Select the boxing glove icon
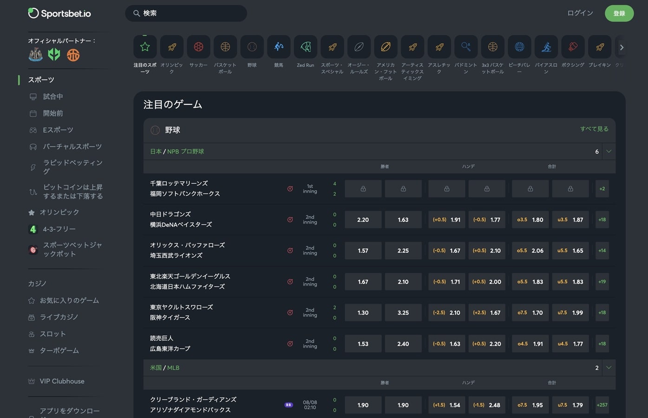648x418 pixels. pos(573,47)
